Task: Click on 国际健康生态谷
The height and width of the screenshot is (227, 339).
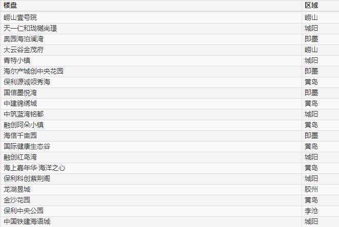Action: click(x=27, y=146)
